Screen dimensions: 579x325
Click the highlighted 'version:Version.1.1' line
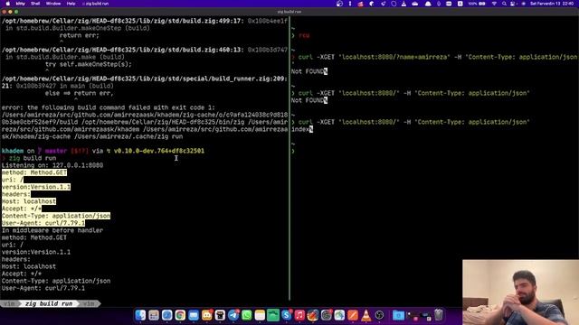click(x=36, y=187)
